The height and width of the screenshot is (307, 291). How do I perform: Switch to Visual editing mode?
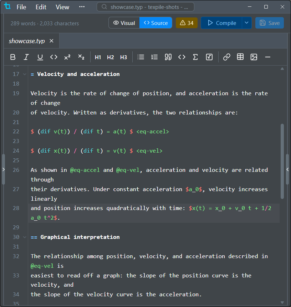pyautogui.click(x=124, y=23)
